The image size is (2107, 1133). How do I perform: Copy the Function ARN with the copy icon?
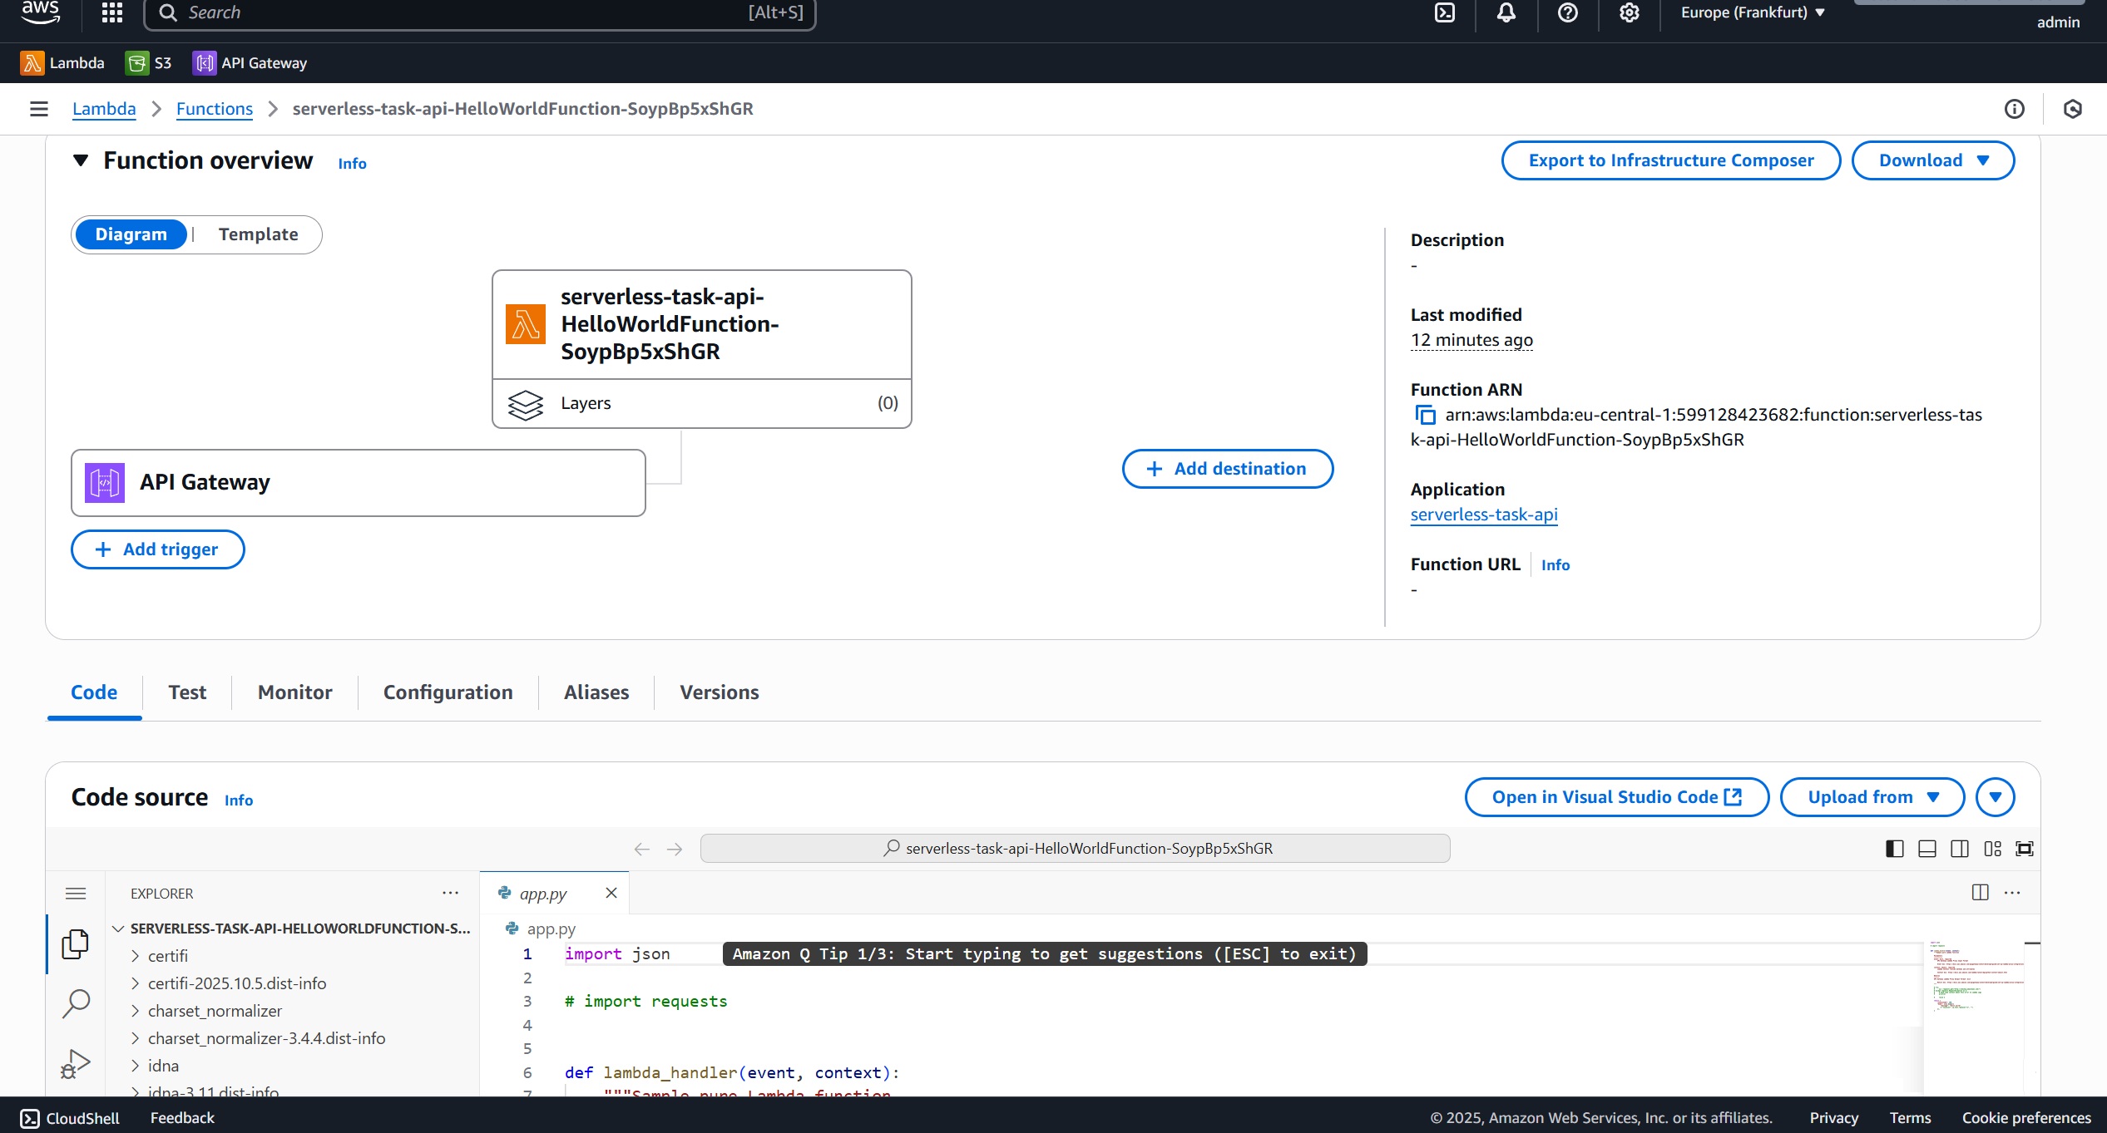point(1425,415)
